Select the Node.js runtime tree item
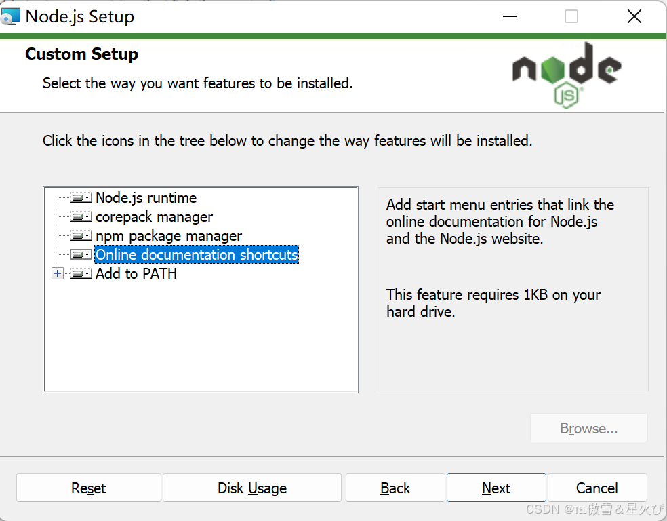The height and width of the screenshot is (521, 667). point(146,198)
